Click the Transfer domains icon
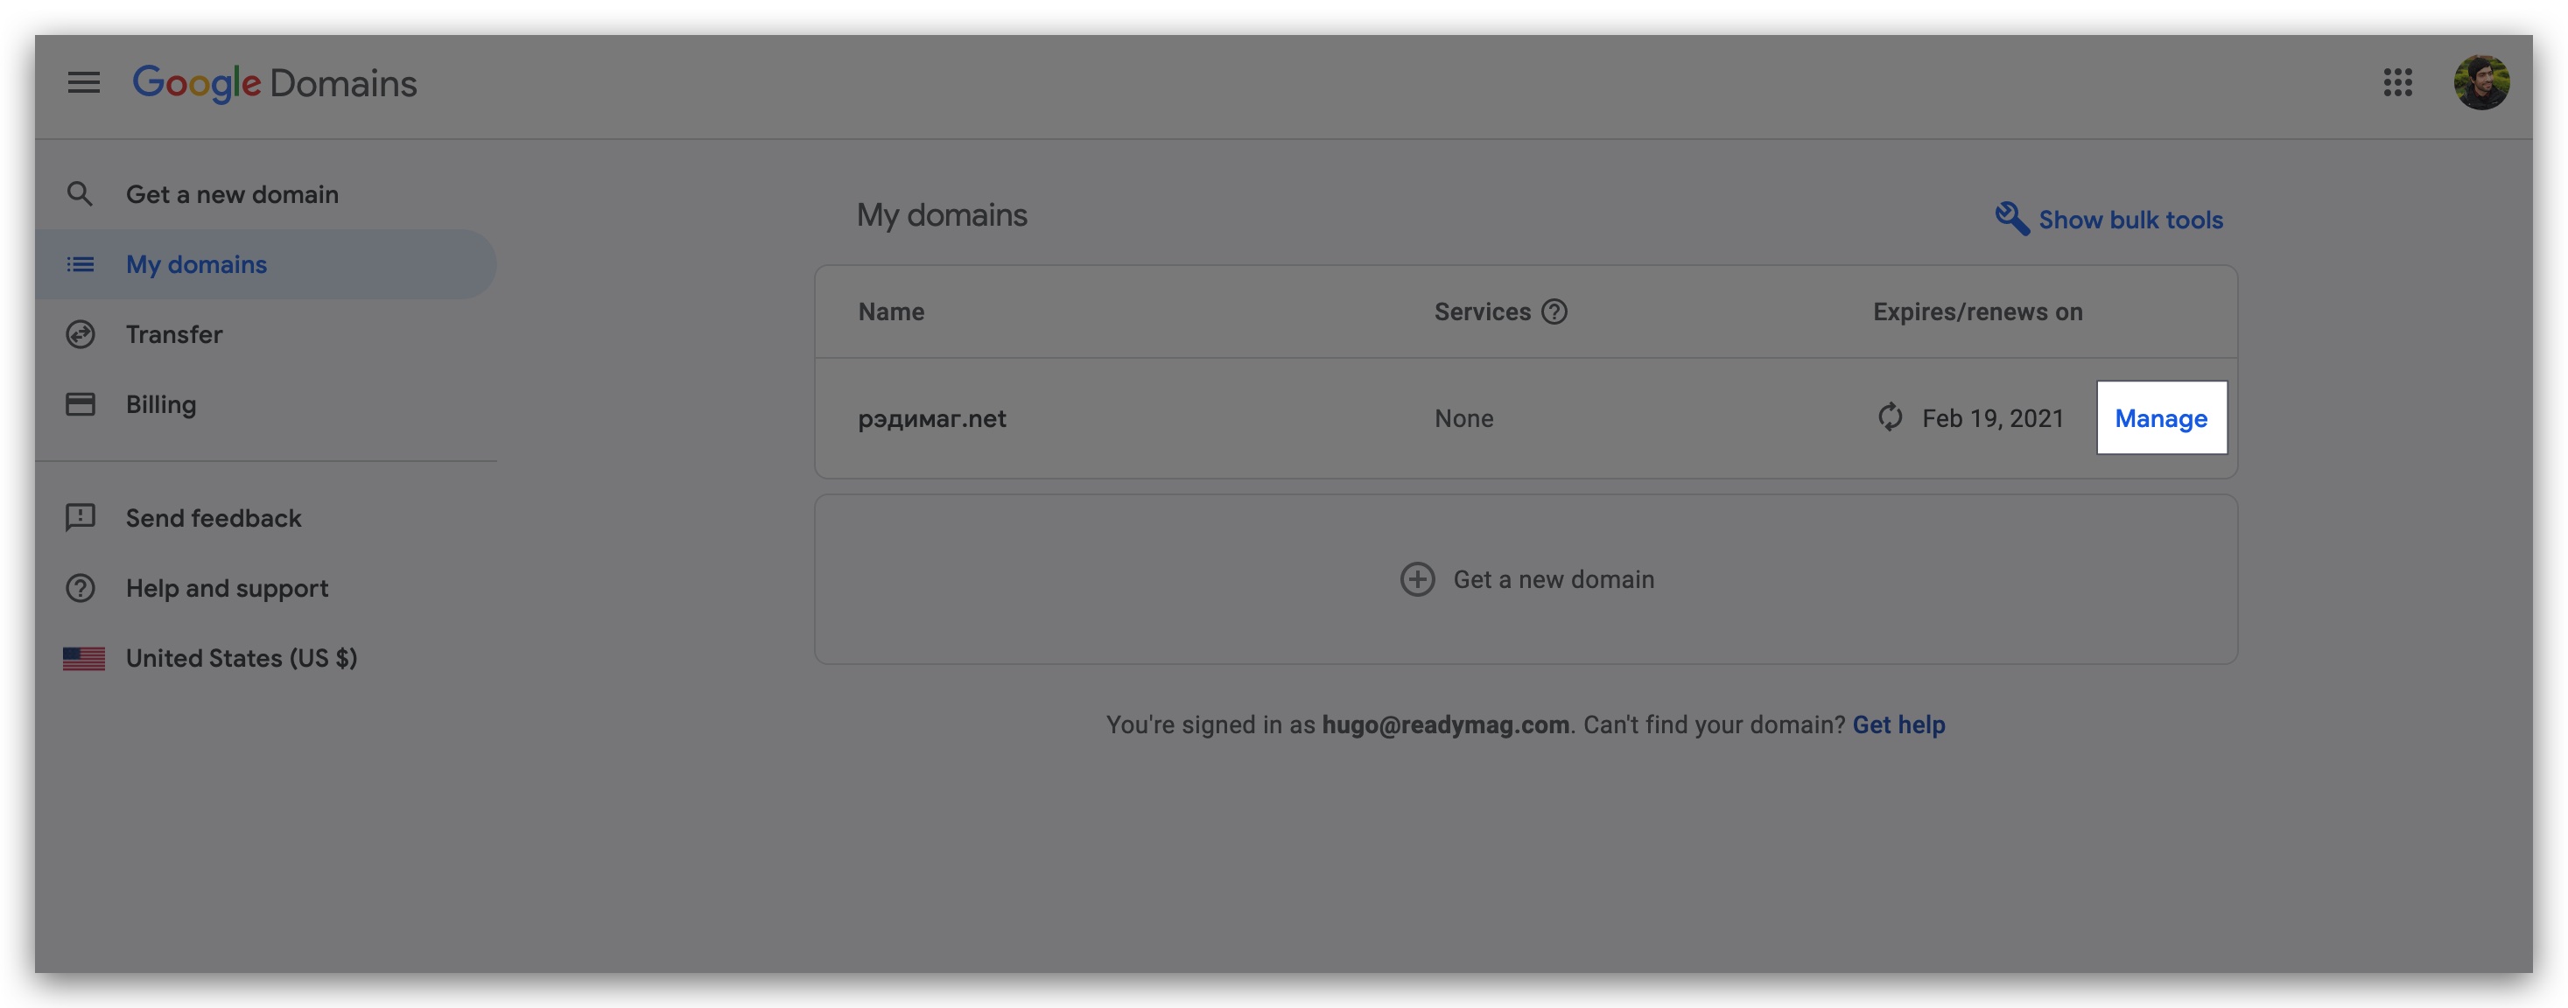Image resolution: width=2568 pixels, height=1008 pixels. click(x=81, y=334)
